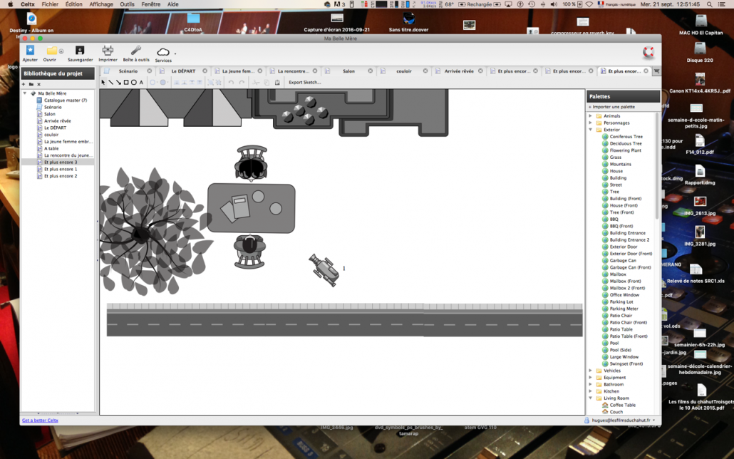Open the Affichage menu
Image resolution: width=734 pixels, height=459 pixels.
click(101, 4)
